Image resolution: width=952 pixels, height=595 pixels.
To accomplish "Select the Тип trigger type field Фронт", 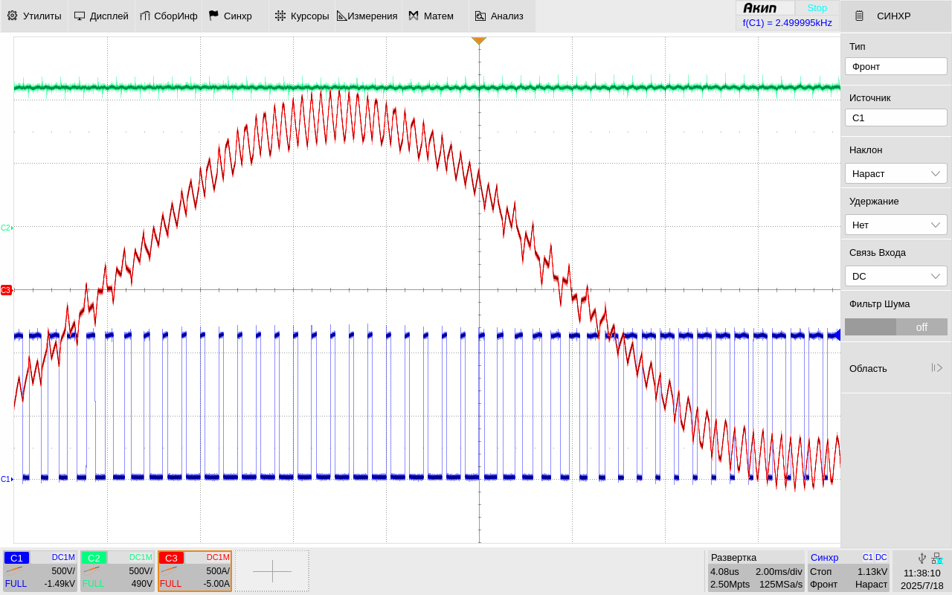I will [895, 66].
